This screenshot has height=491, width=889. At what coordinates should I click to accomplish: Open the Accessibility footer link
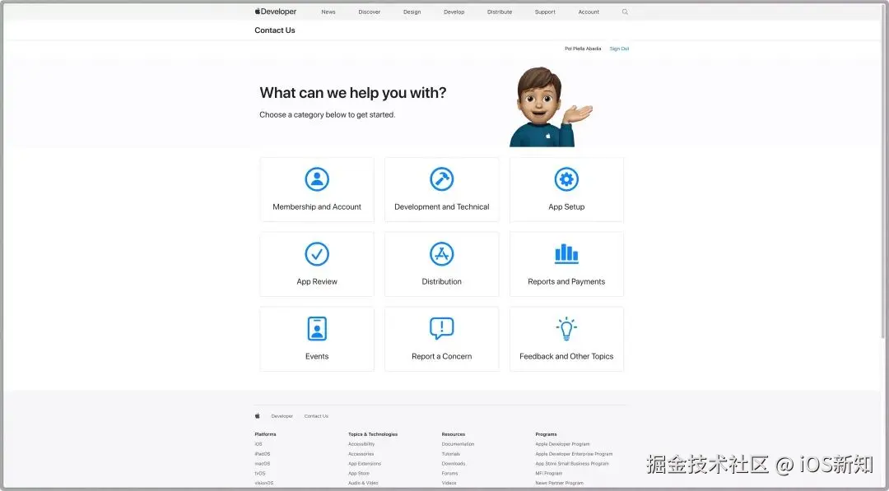361,444
